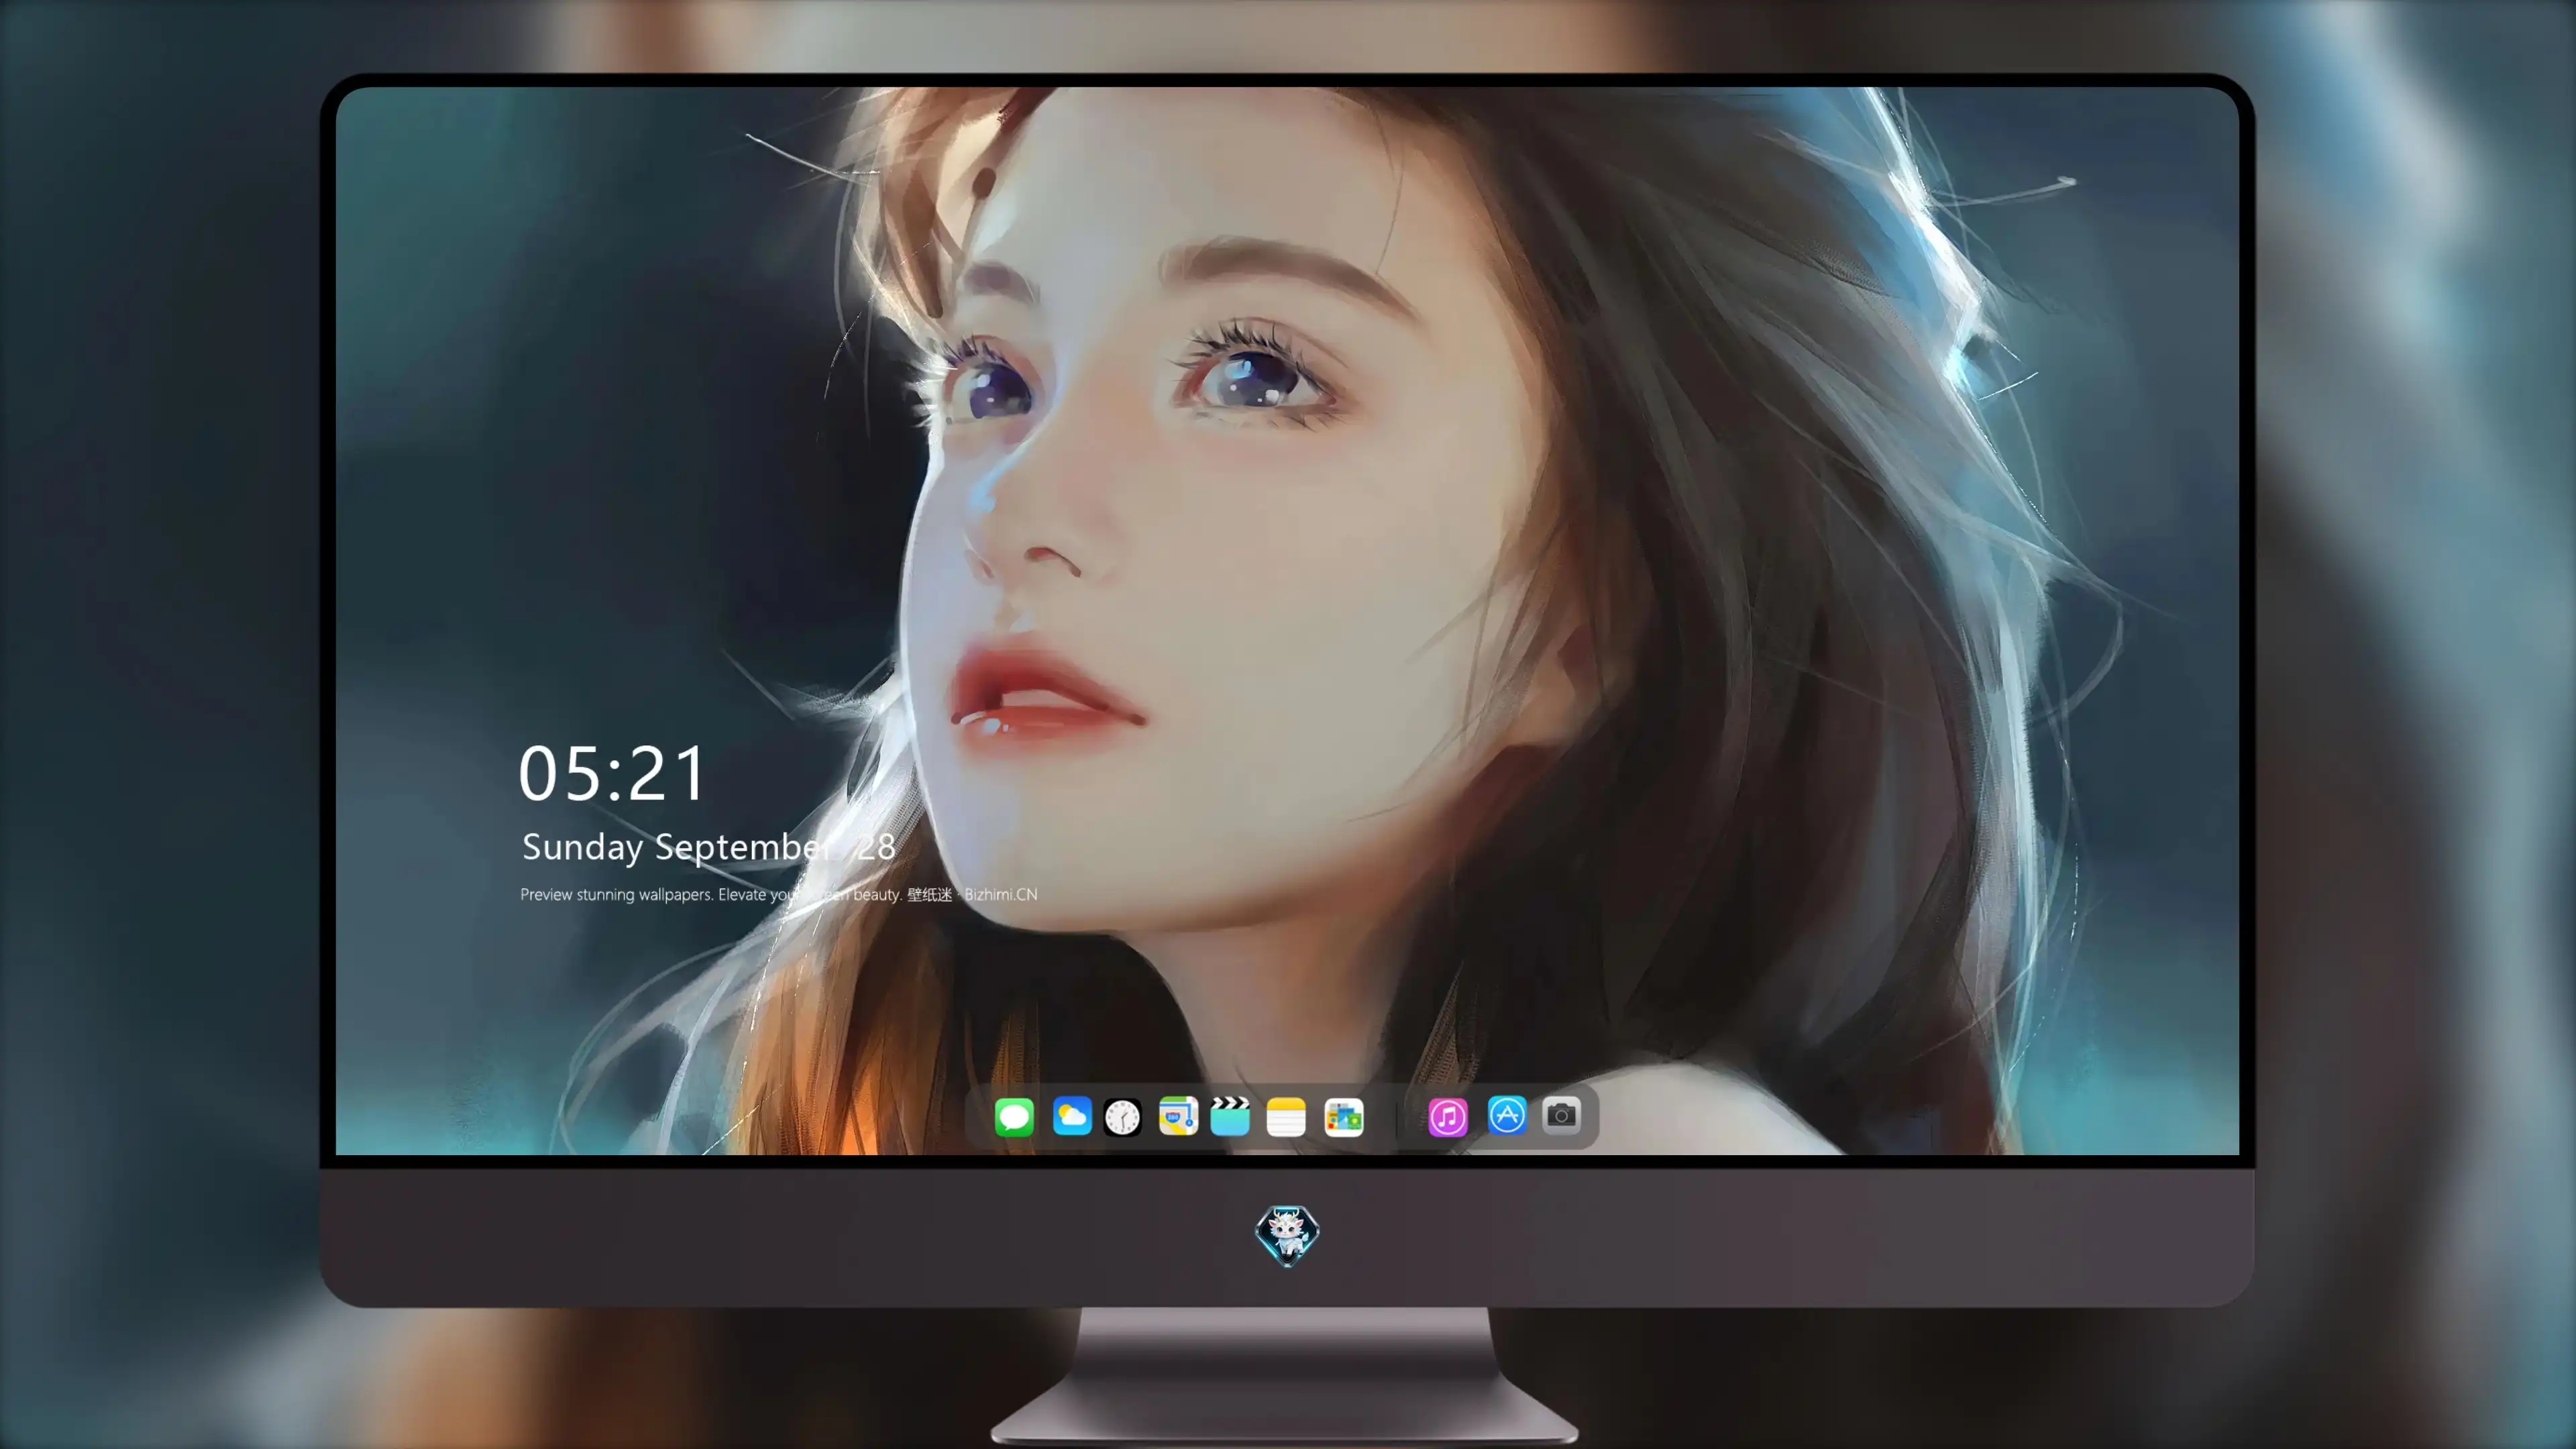The width and height of the screenshot is (2576, 1449).
Task: Launch the Videos clapperboard app
Action: click(1230, 1116)
